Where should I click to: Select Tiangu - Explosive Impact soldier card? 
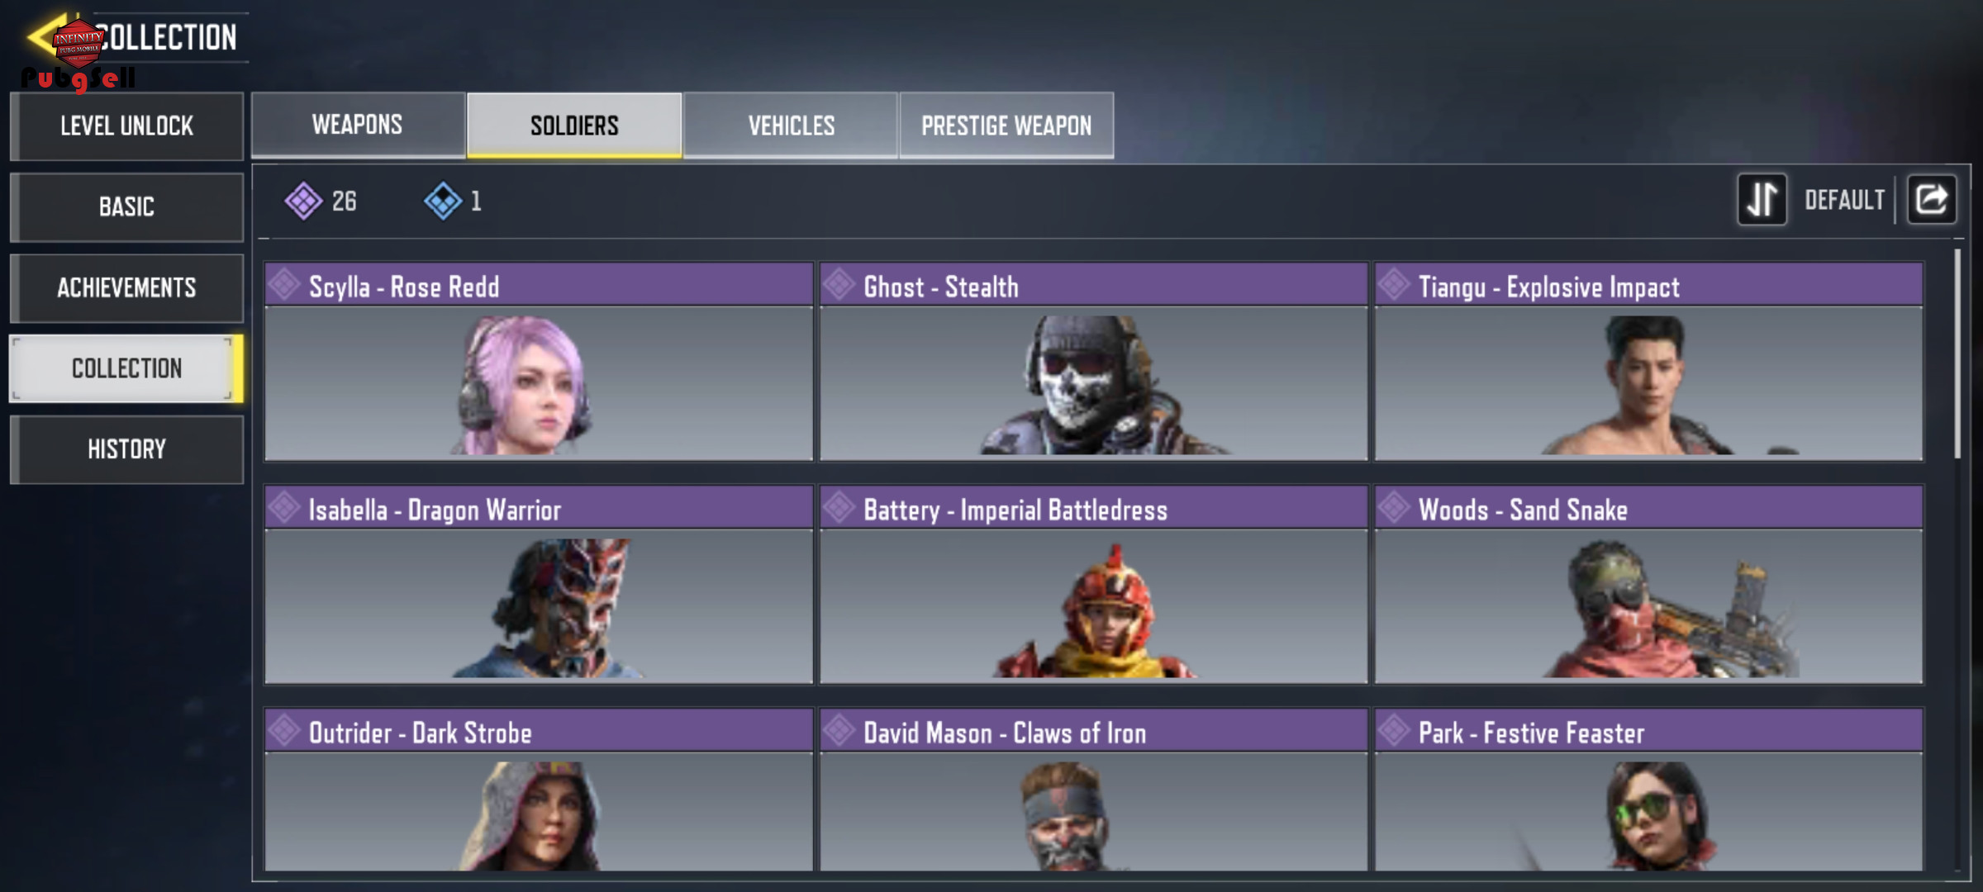(1648, 362)
